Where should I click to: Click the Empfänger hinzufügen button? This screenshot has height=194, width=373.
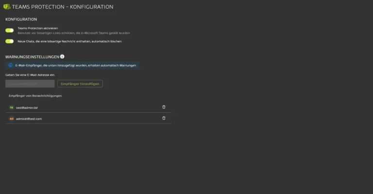[80, 84]
